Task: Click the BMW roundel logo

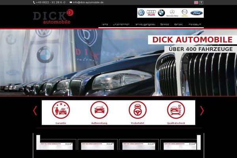Action: pos(162,13)
